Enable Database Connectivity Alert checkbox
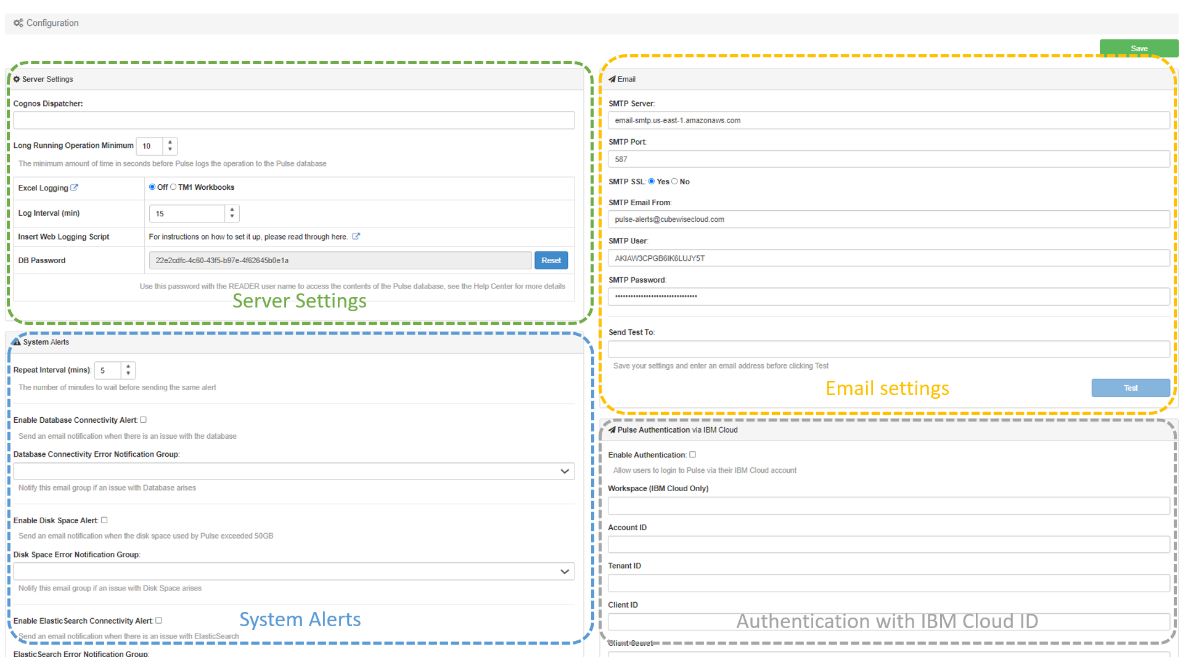The height and width of the screenshot is (665, 1183). point(144,420)
